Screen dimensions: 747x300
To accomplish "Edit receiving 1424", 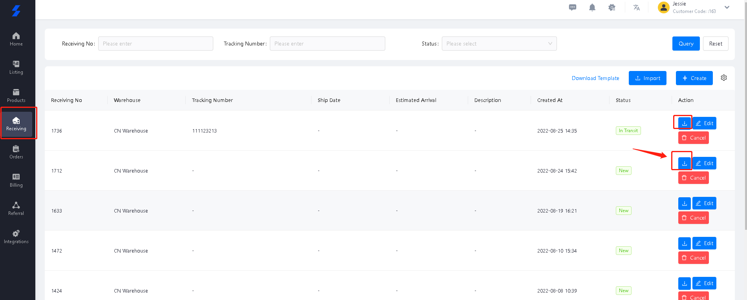I will (704, 283).
